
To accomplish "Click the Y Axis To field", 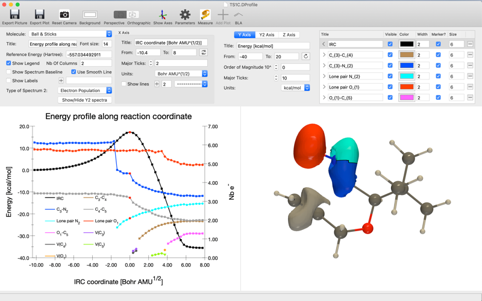I will 286,57.
